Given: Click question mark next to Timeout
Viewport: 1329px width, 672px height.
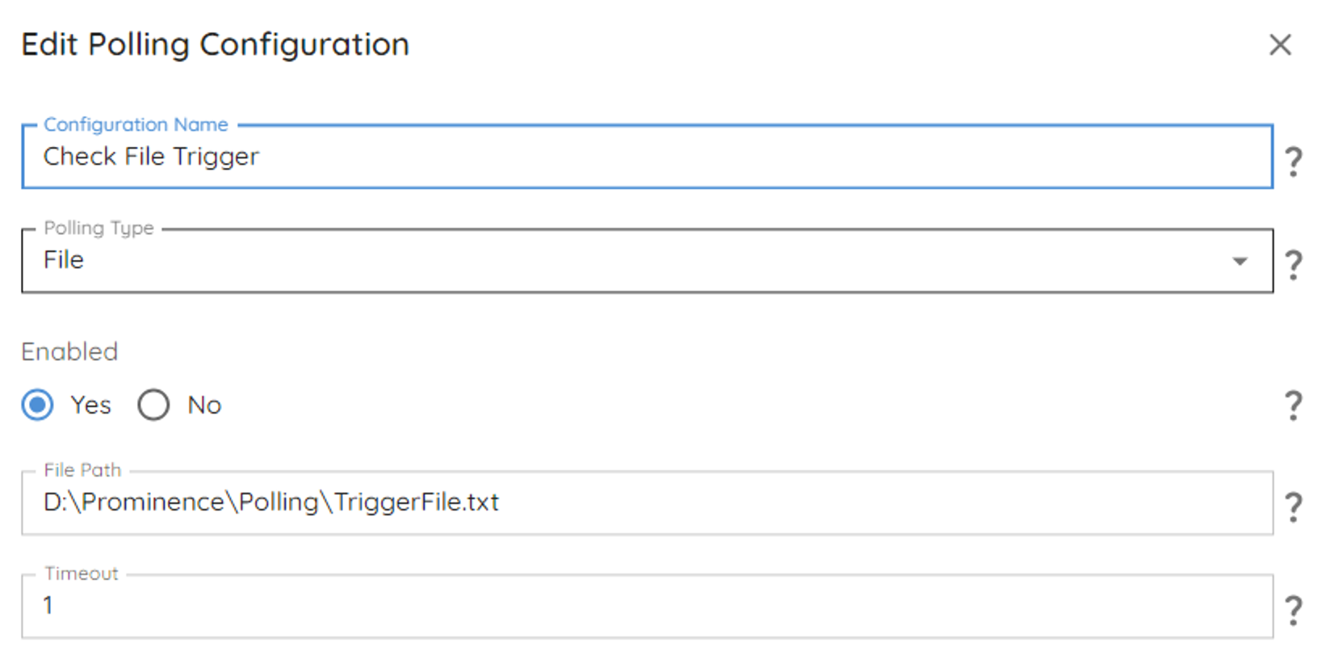Looking at the screenshot, I should 1293,610.
